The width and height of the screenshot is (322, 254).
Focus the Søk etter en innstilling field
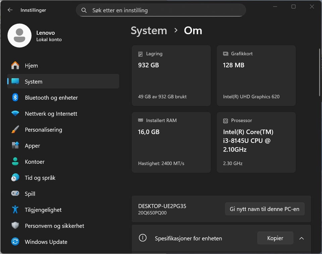pyautogui.click(x=164, y=10)
